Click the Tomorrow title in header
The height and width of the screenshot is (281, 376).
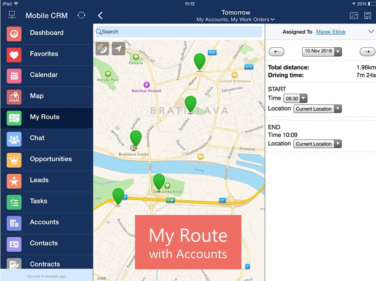pos(236,12)
